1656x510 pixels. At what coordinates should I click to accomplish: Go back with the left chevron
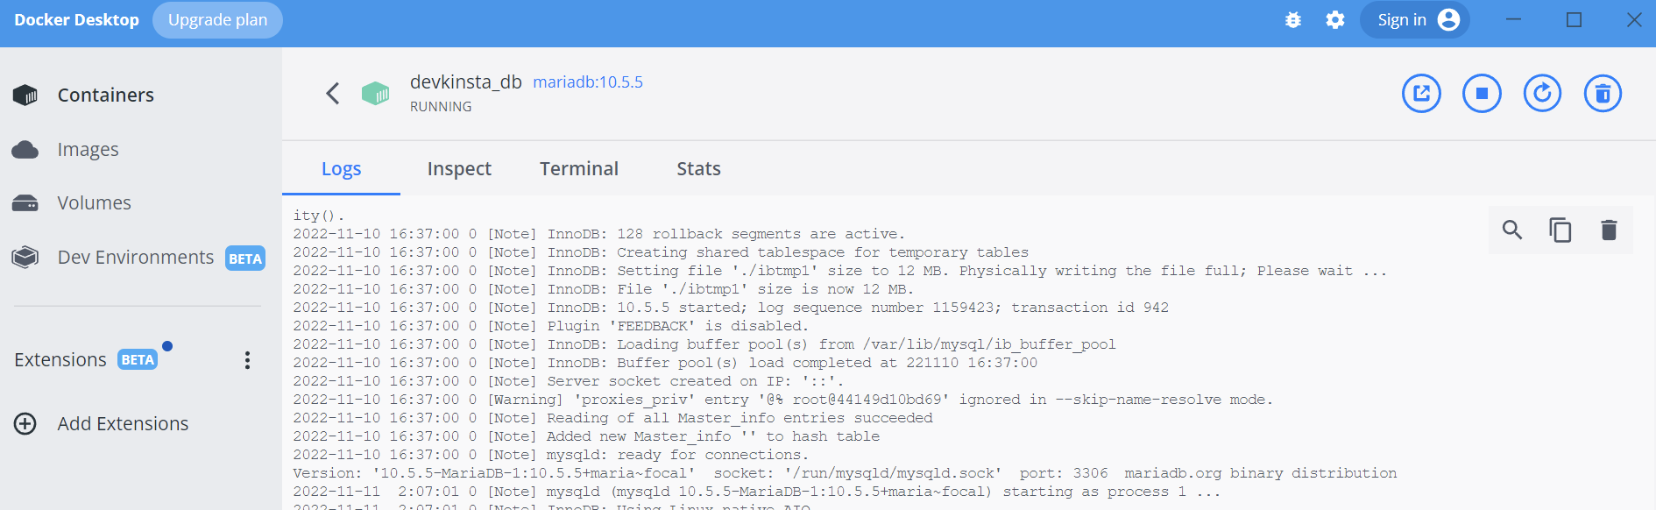[x=333, y=94]
